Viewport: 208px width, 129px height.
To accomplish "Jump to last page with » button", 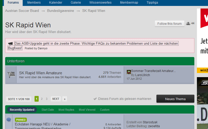I will tap(65, 99).
